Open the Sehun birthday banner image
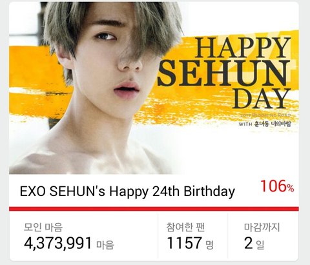Screen dimensions: 310x265 click(154, 88)
